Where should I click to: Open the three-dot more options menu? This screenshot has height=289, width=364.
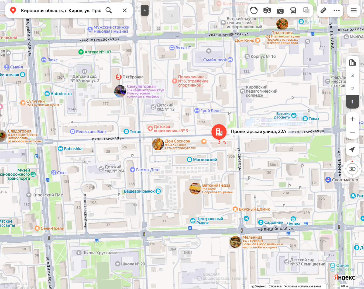click(336, 11)
